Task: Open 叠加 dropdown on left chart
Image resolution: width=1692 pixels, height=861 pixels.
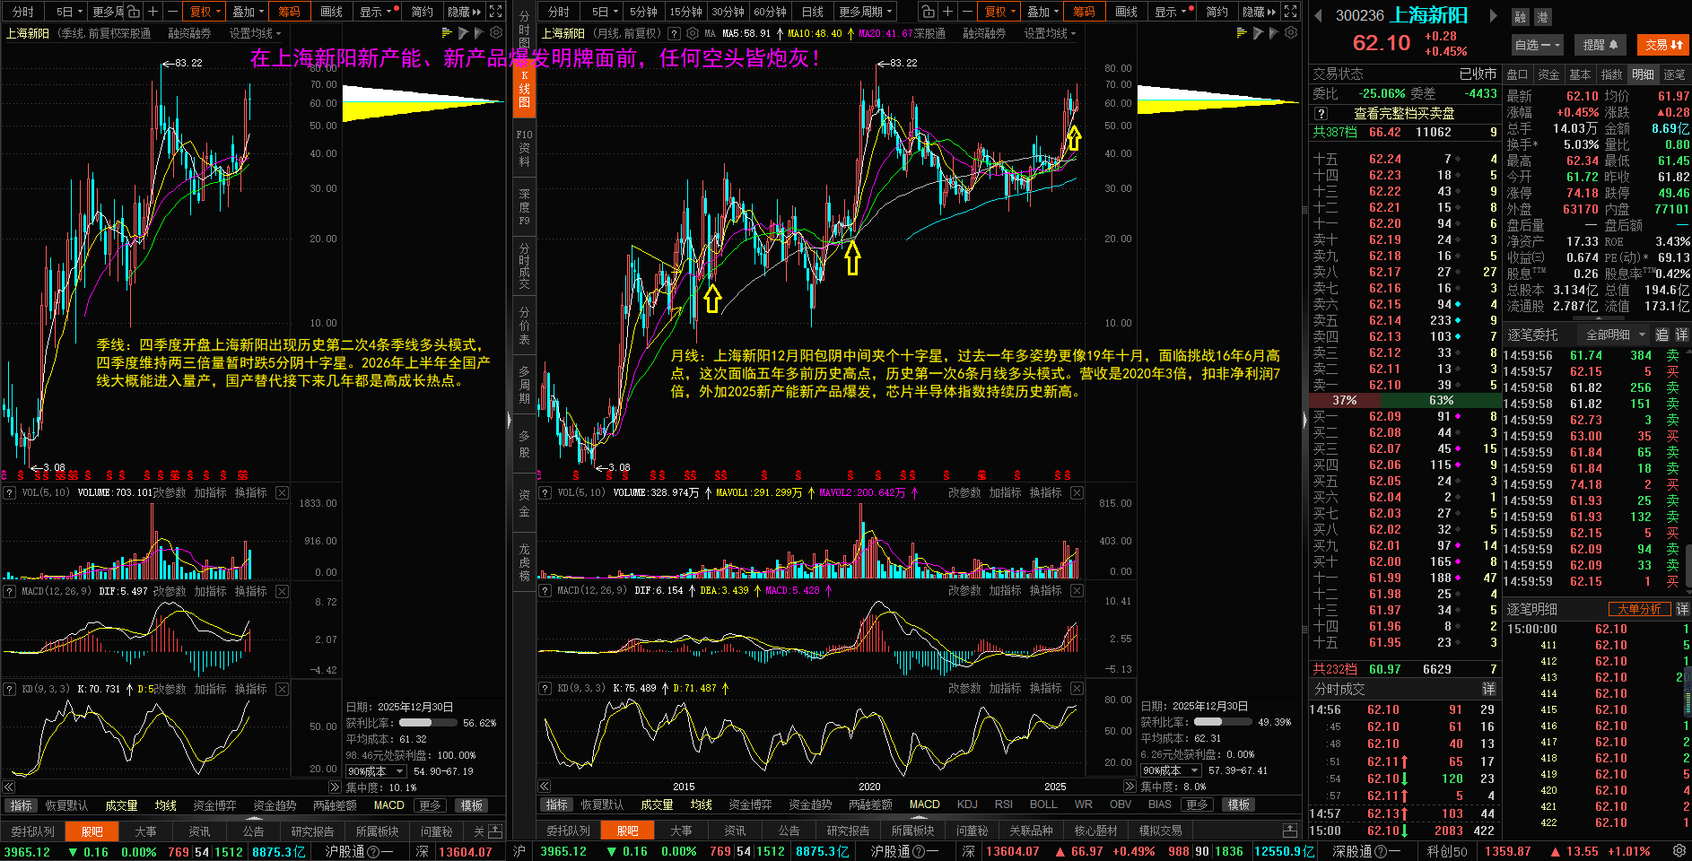Action: coord(249,12)
